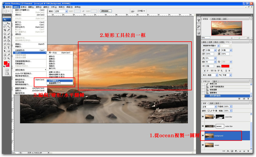
Task: Open the 濾鏡(T) Filter menu
Action: (46, 7)
